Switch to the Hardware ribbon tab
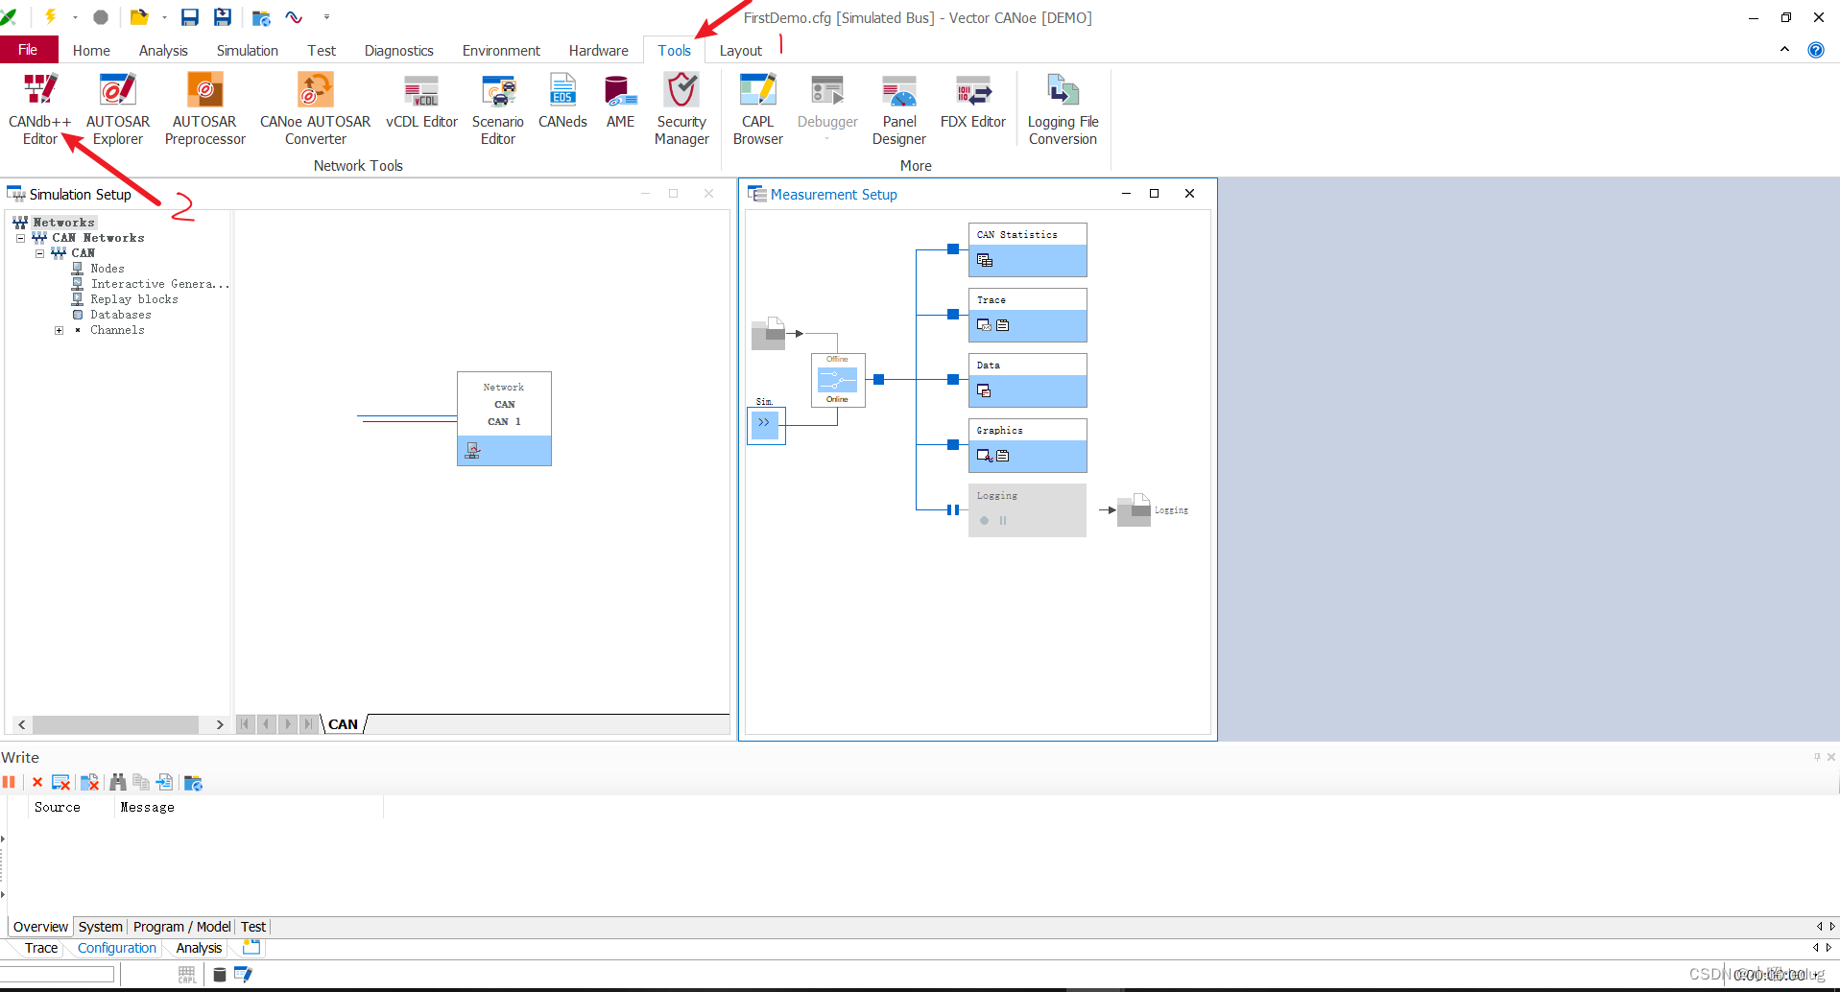The width and height of the screenshot is (1840, 992). point(598,50)
